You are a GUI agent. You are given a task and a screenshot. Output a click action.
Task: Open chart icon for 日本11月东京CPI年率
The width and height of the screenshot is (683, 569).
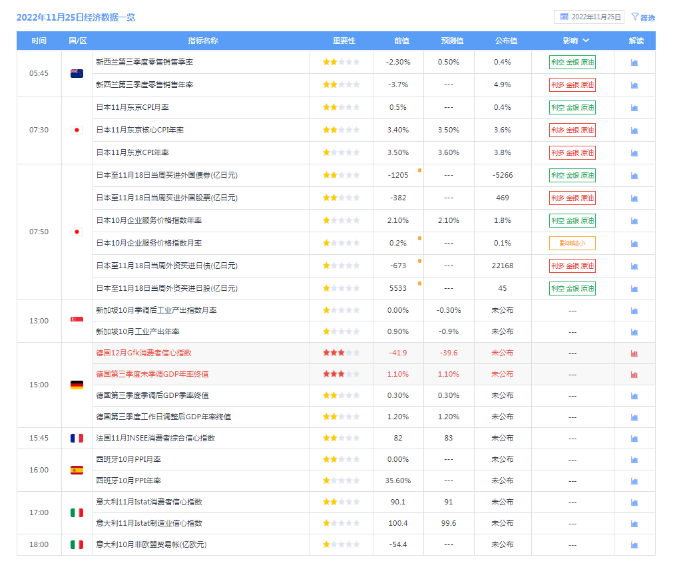pyautogui.click(x=634, y=153)
